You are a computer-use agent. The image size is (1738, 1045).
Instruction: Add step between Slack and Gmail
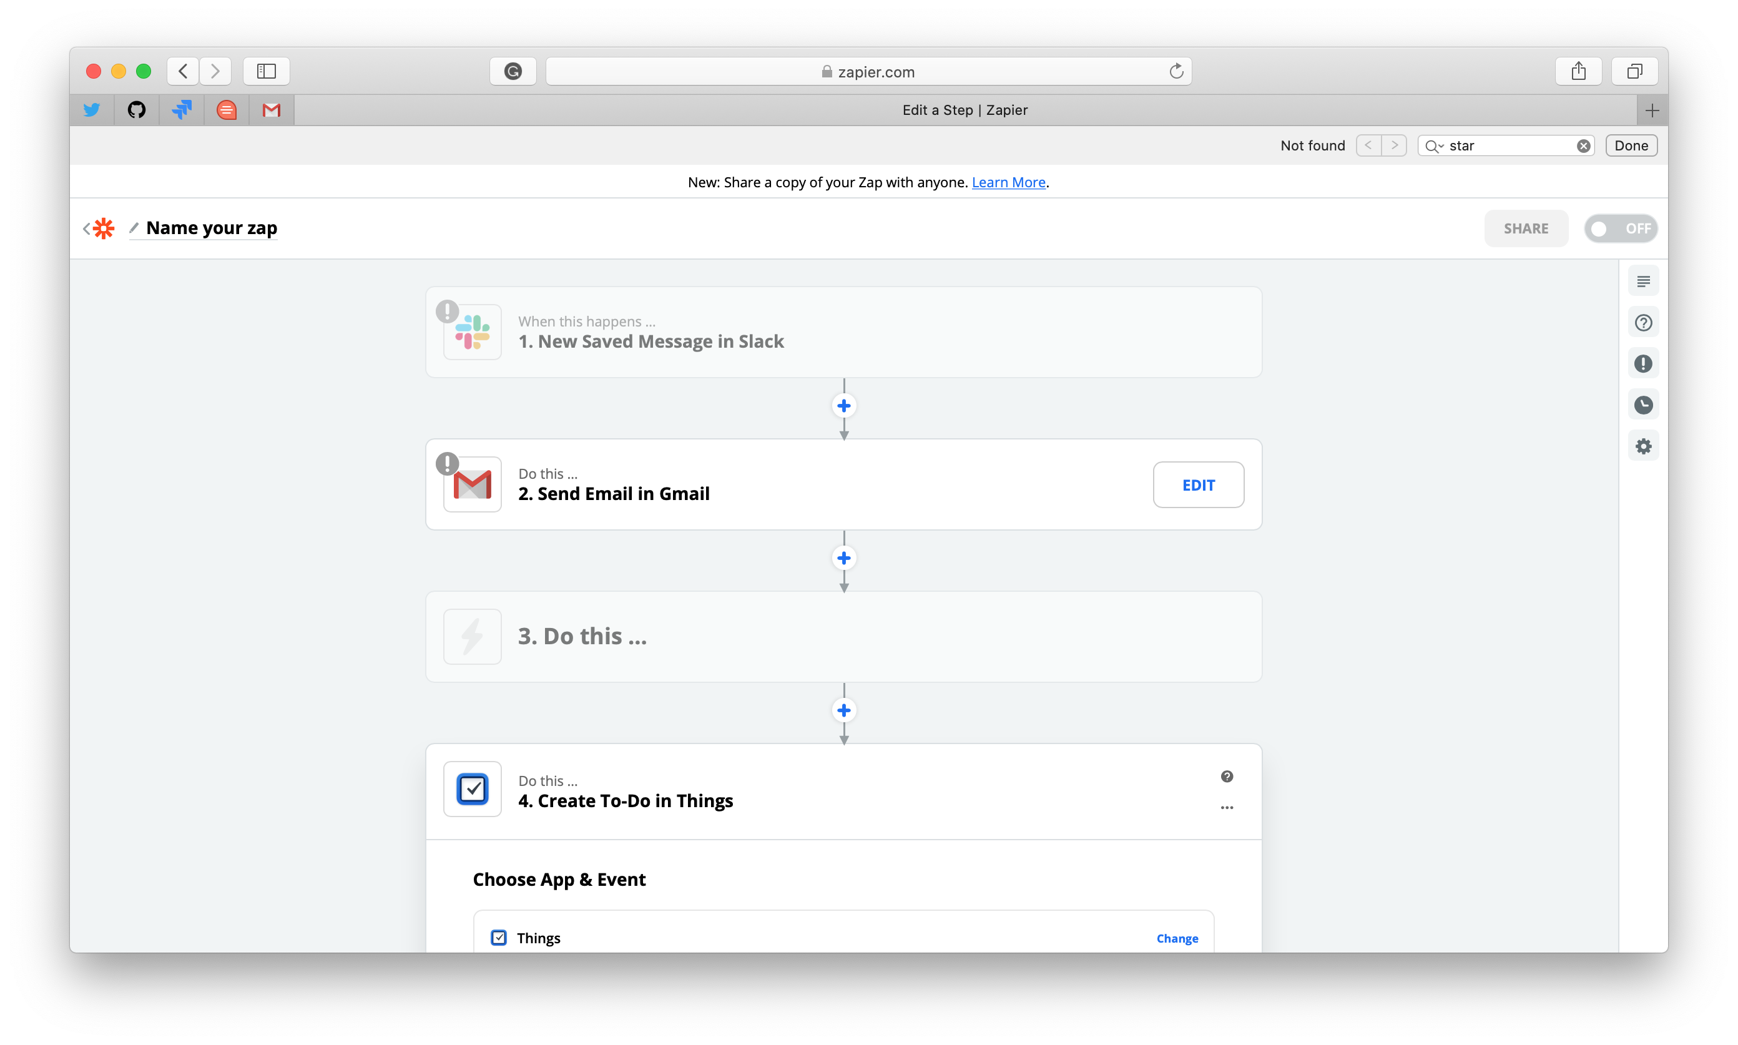click(843, 406)
